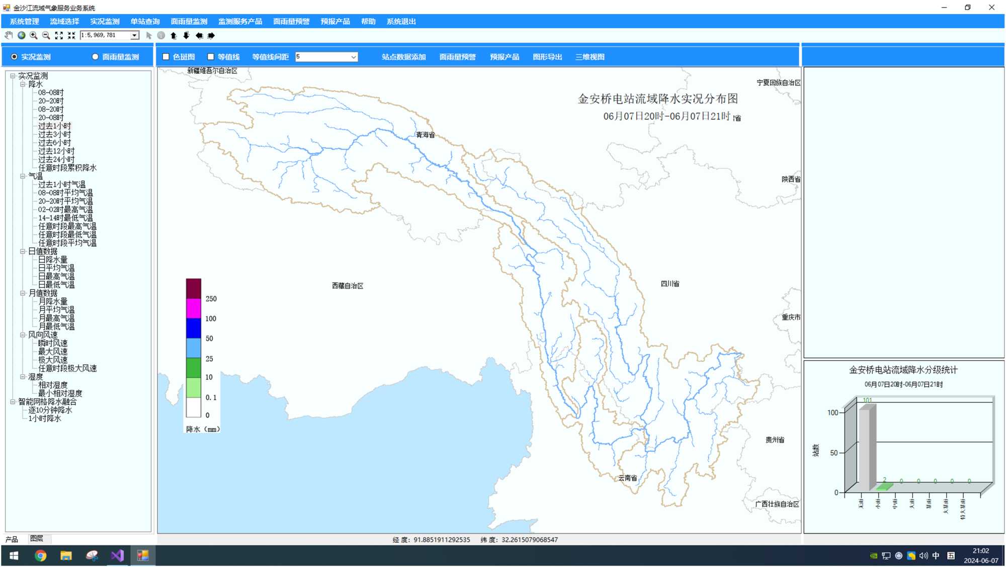Enable the 色斑图 checkbox
This screenshot has width=1006, height=567.
[x=166, y=57]
